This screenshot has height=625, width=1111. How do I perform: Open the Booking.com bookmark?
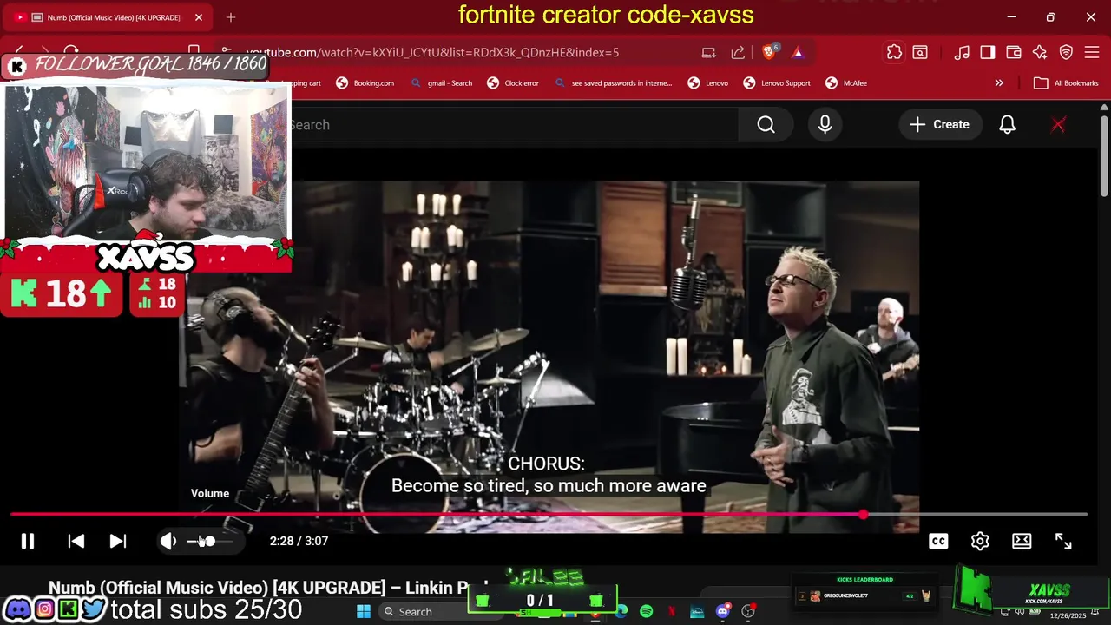pyautogui.click(x=365, y=83)
